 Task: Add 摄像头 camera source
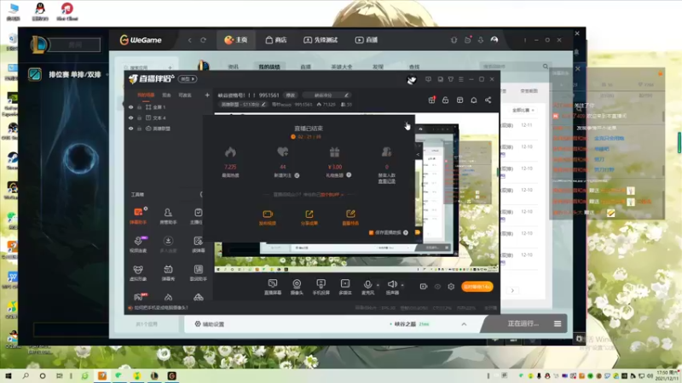297,287
